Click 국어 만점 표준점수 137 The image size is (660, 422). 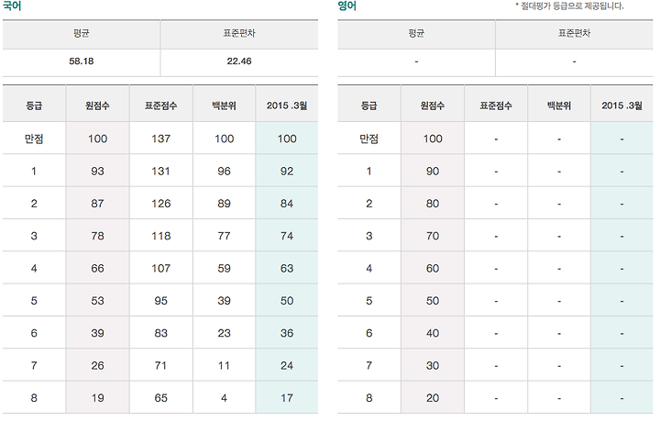[x=160, y=139]
